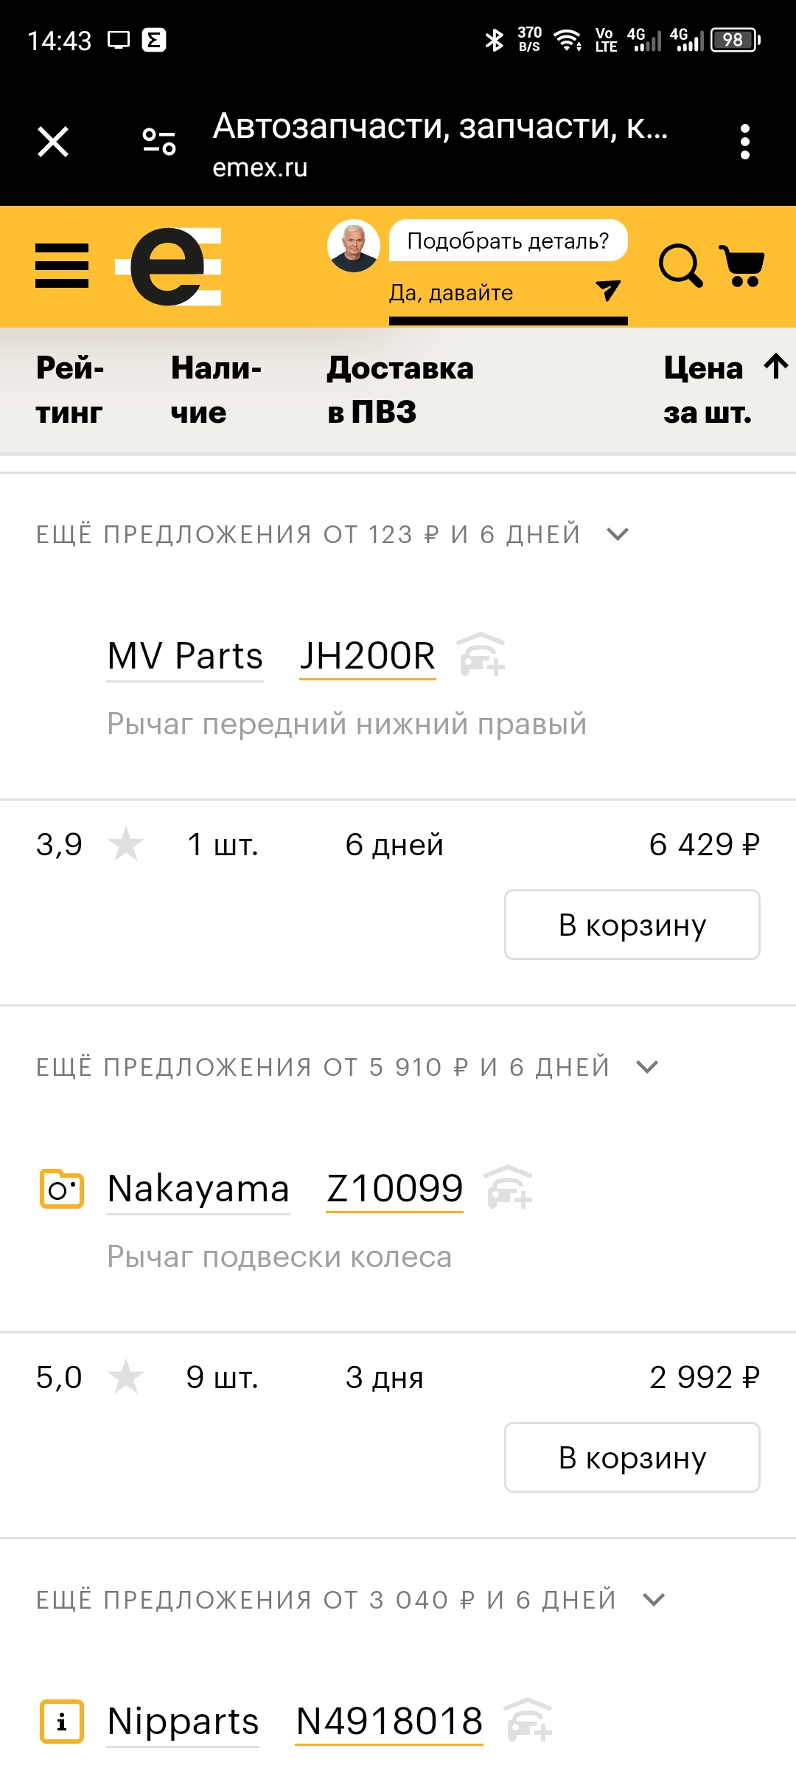Add JH200R to garage car icon
796x1771 pixels.
[x=481, y=655]
